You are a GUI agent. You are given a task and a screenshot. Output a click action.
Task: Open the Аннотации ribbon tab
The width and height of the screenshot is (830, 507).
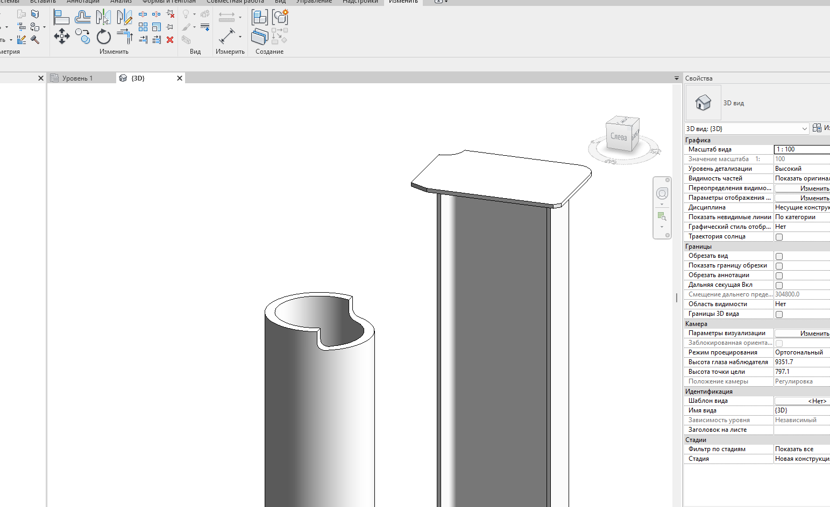83,2
